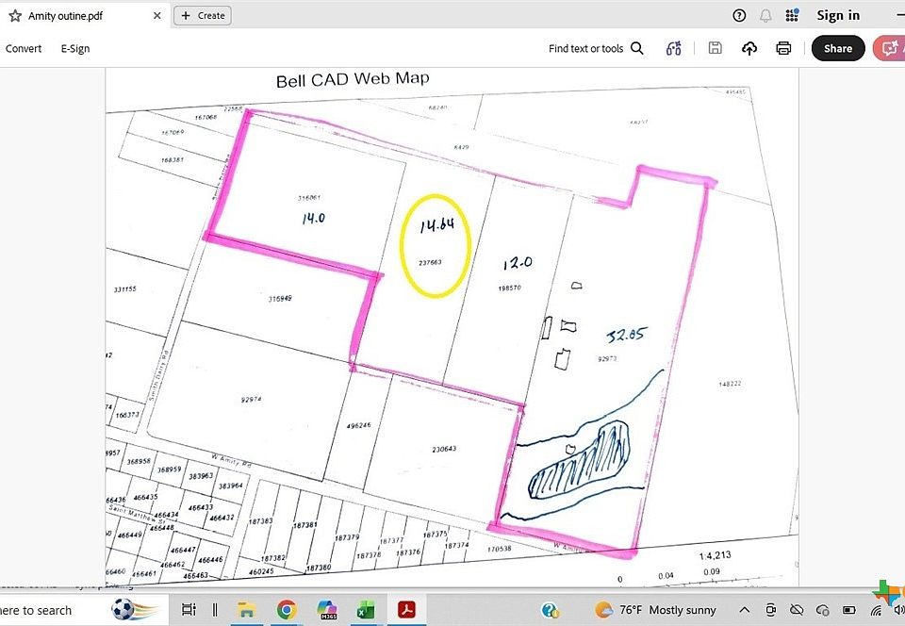This screenshot has height=626, width=905.
Task: Click the Wi-Fi network tray icon
Action: point(876,611)
